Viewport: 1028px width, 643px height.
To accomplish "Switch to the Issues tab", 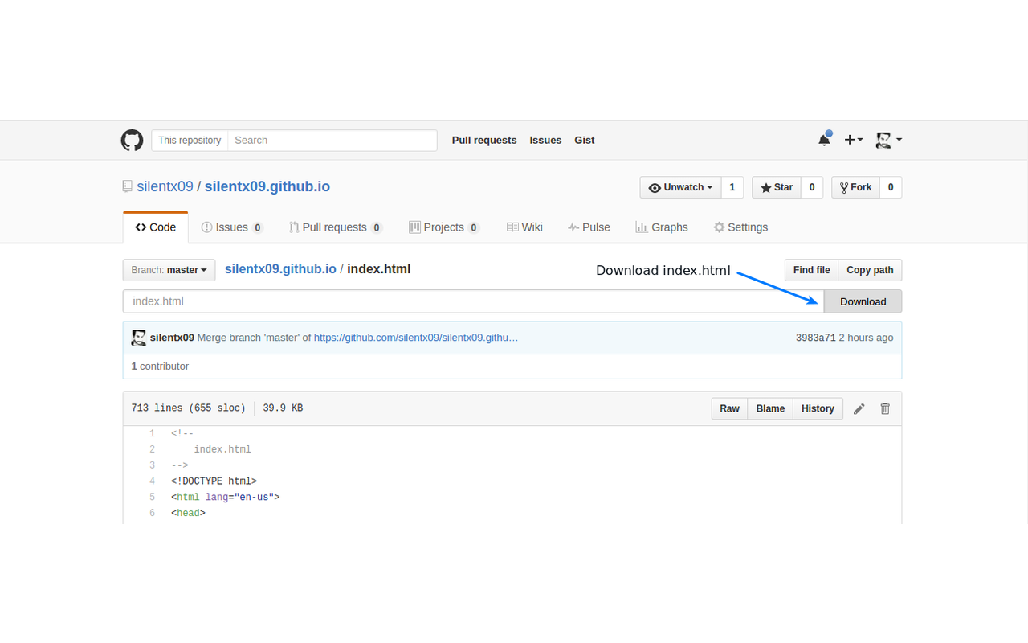I will click(231, 227).
